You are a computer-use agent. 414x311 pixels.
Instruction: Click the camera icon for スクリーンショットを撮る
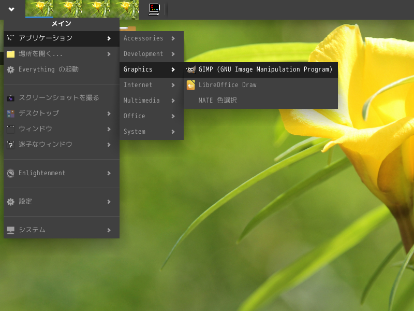coord(10,98)
